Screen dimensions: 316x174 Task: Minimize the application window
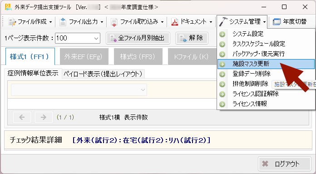(264, 7)
